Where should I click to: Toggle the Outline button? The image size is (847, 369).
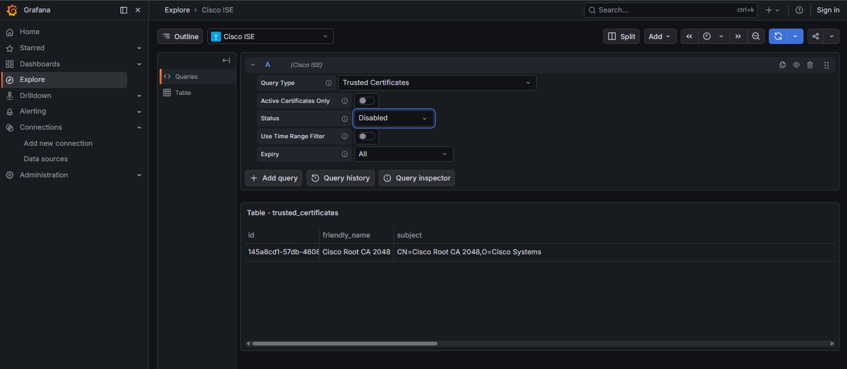180,37
